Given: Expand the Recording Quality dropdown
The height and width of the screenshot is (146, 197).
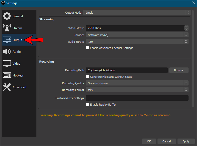Looking at the screenshot, I should [x=137, y=83].
